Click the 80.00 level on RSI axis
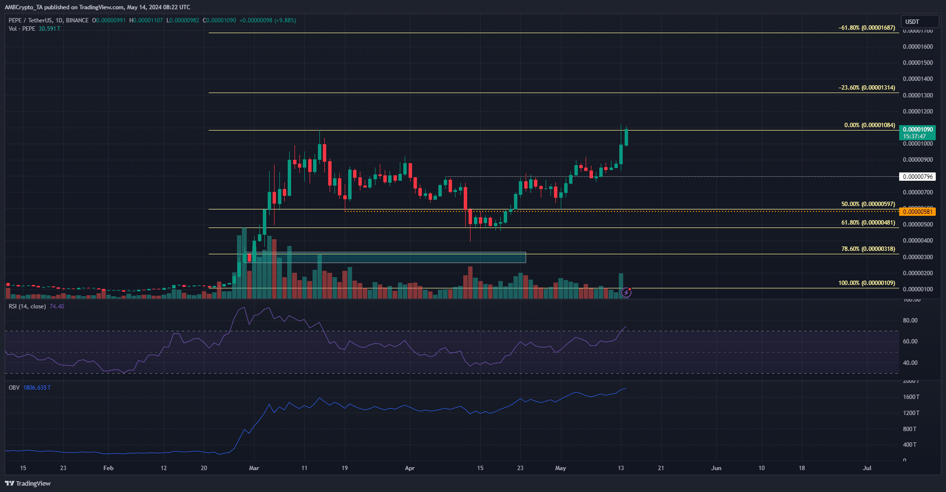This screenshot has height=492, width=946. (910, 321)
